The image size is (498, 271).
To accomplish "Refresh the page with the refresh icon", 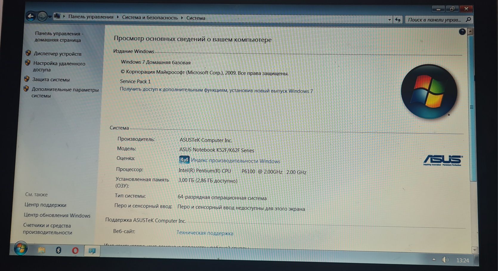I will coord(398,20).
